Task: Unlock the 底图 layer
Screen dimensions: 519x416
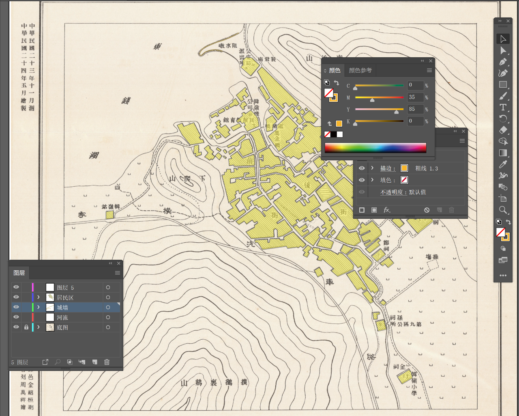Action: click(x=26, y=327)
